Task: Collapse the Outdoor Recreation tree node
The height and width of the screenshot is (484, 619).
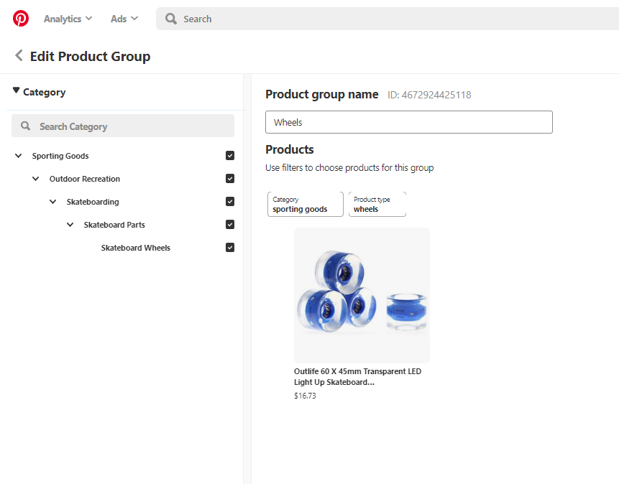Action: [x=36, y=179]
